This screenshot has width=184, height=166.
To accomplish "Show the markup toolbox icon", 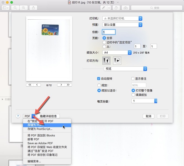I will pyautogui.click(x=126, y=8).
